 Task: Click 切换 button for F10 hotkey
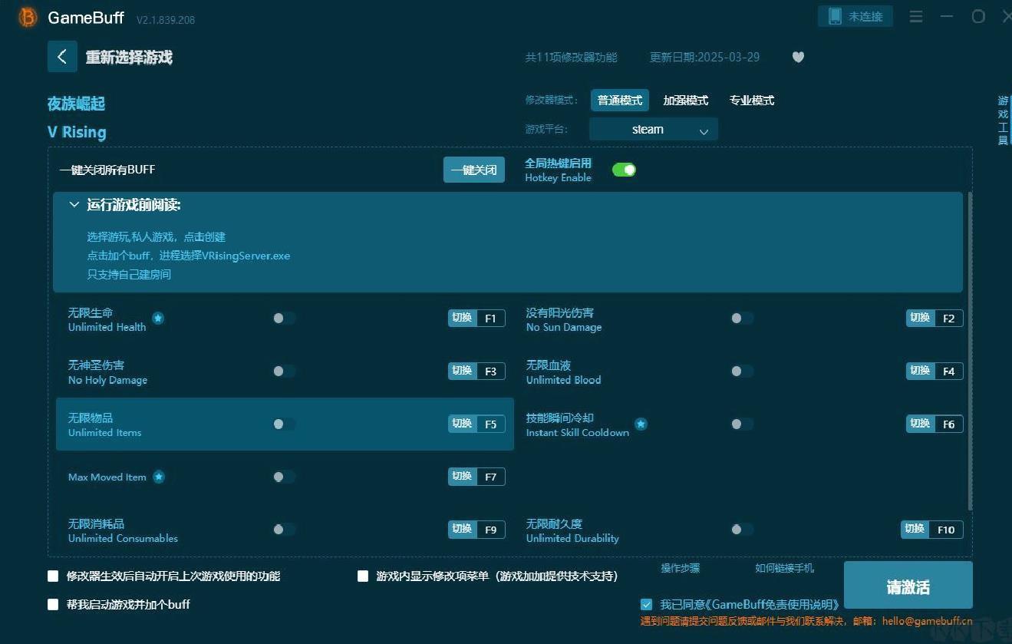[915, 529]
